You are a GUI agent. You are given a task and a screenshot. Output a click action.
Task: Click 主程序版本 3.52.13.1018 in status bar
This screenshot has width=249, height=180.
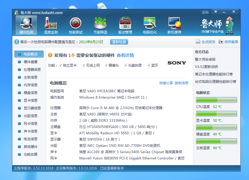click(33, 168)
